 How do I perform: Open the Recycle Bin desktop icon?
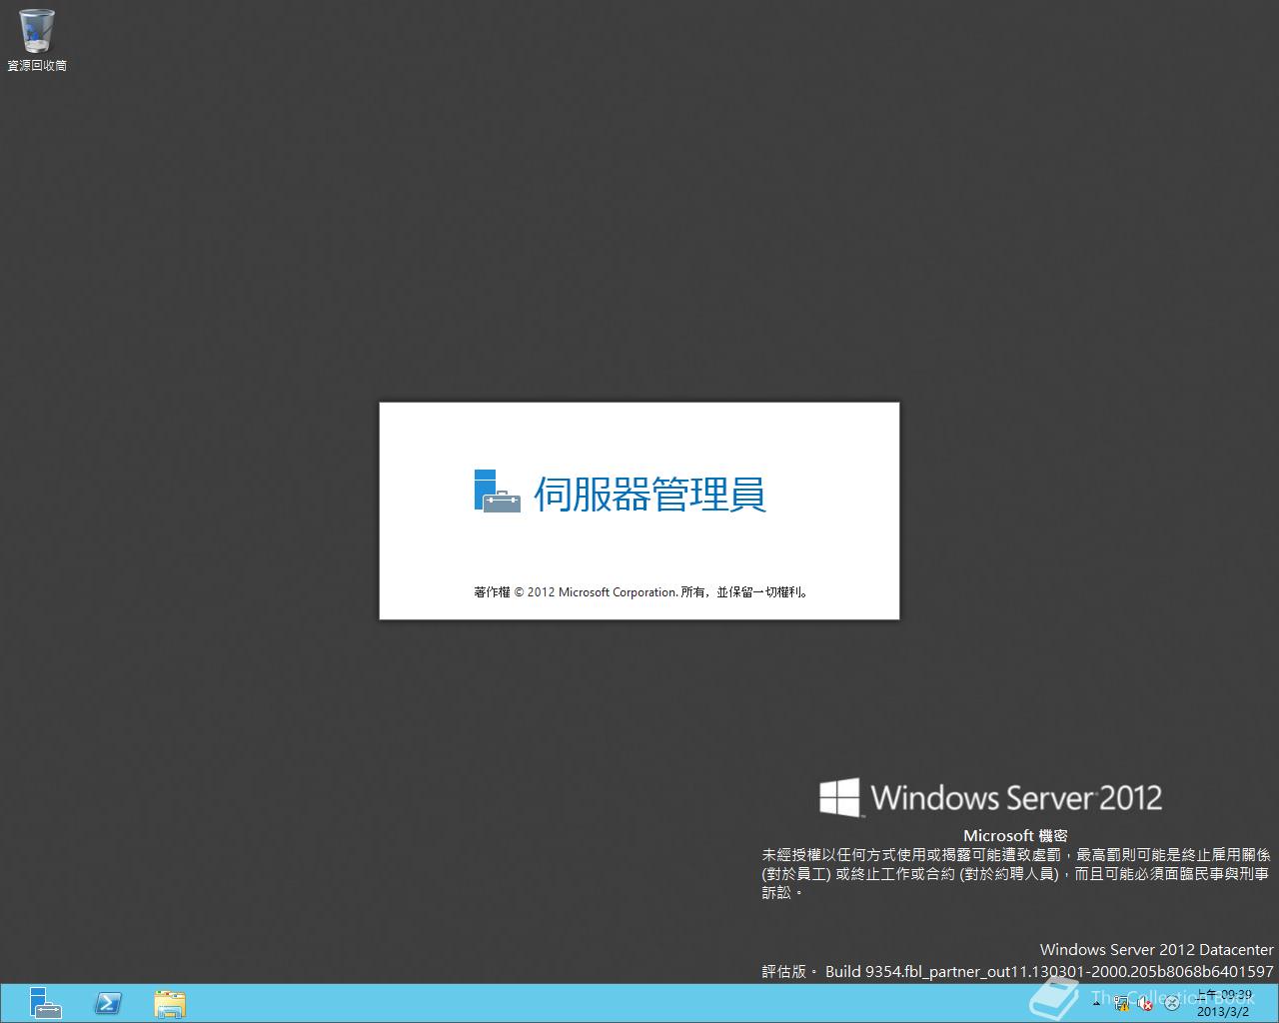pos(37,40)
